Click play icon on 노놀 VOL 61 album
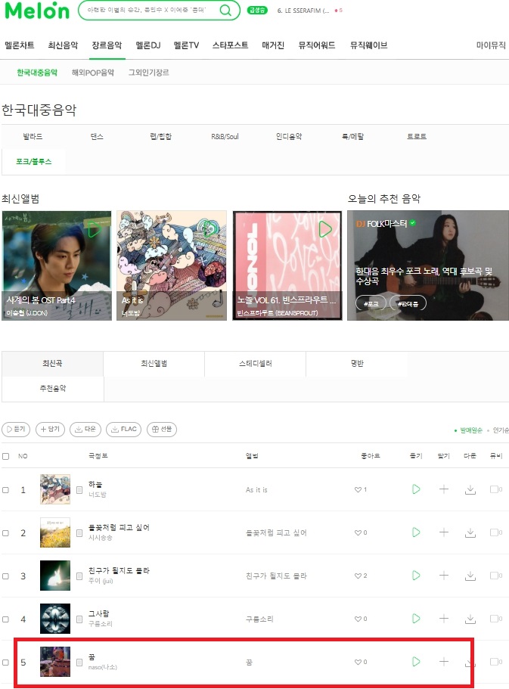 click(x=324, y=229)
